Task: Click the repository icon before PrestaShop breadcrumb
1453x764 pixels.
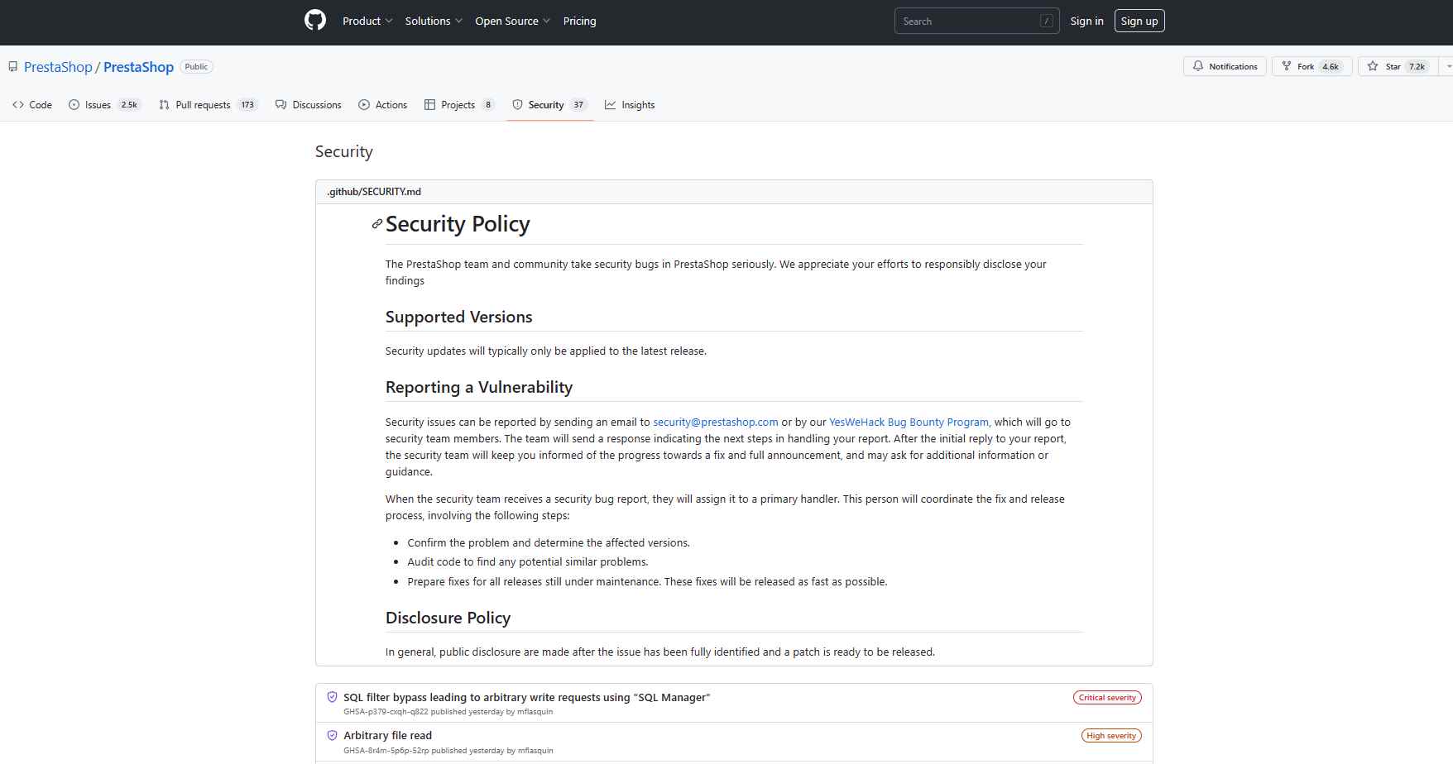Action: coord(13,66)
